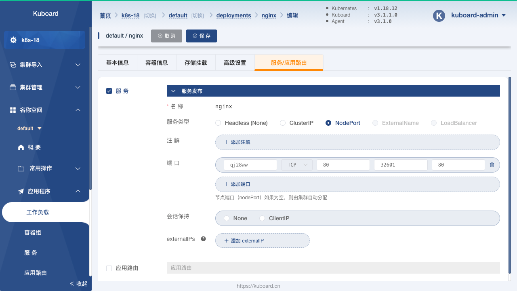This screenshot has height=291, width=517.
Task: Select NodePort service type
Action: coord(343,123)
